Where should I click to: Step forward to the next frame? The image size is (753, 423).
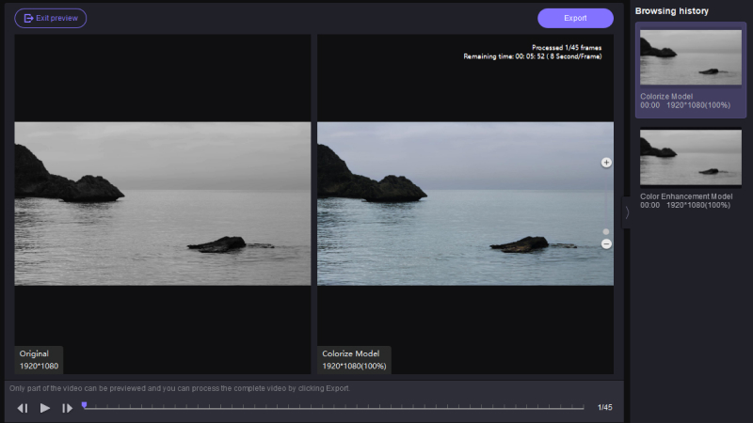click(x=67, y=408)
